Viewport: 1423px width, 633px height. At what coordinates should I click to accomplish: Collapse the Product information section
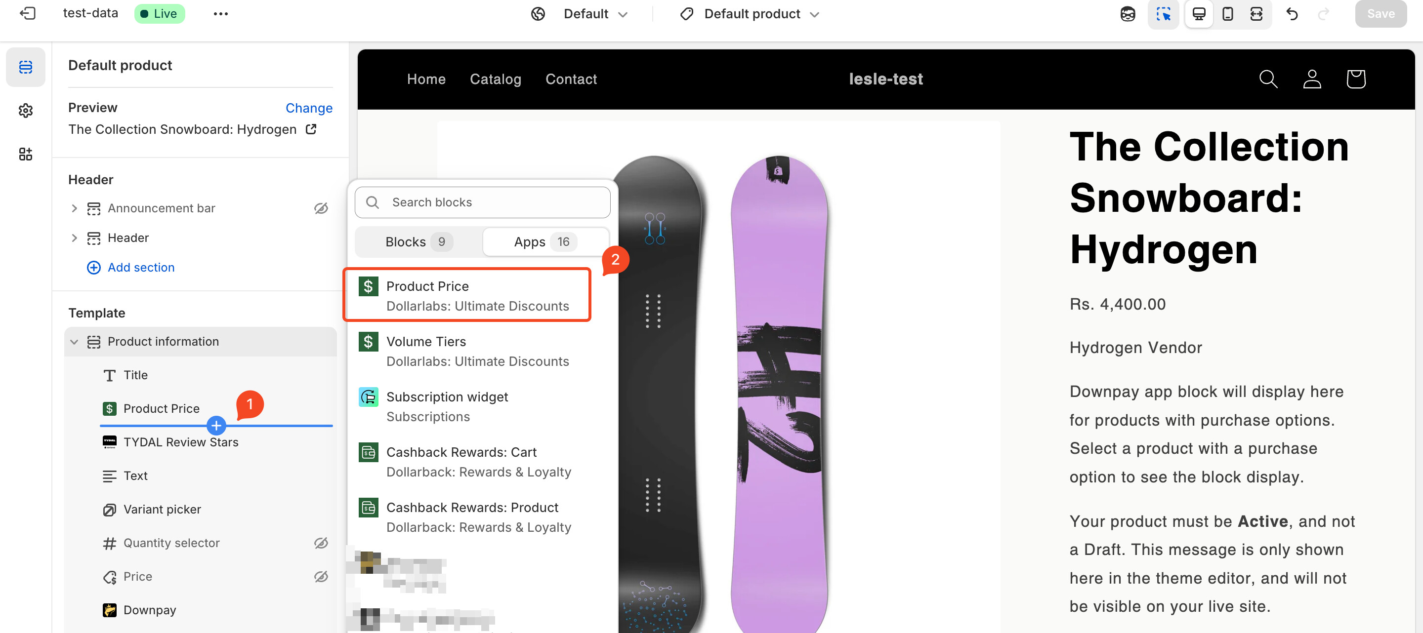tap(74, 342)
